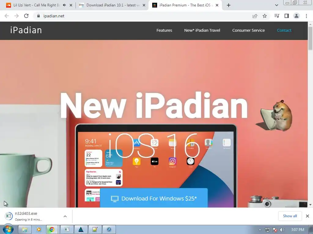Show all downloads
Screen dimensions: 313x234
click(x=290, y=216)
